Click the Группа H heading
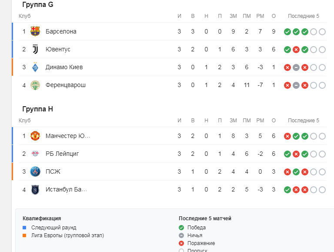Image resolution: width=334 pixels, height=252 pixels. [38, 109]
